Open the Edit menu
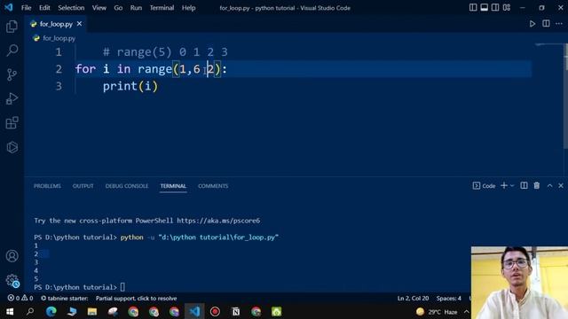 click(x=44, y=8)
